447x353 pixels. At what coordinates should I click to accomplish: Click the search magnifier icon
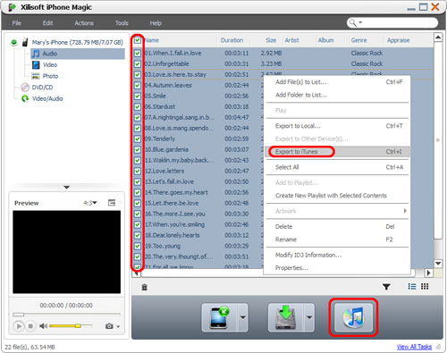point(352,22)
